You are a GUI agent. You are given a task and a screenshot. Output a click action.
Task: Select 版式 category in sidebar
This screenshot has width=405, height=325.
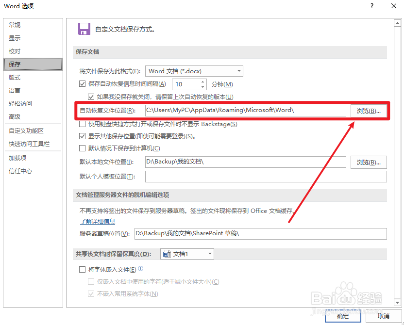[33, 78]
